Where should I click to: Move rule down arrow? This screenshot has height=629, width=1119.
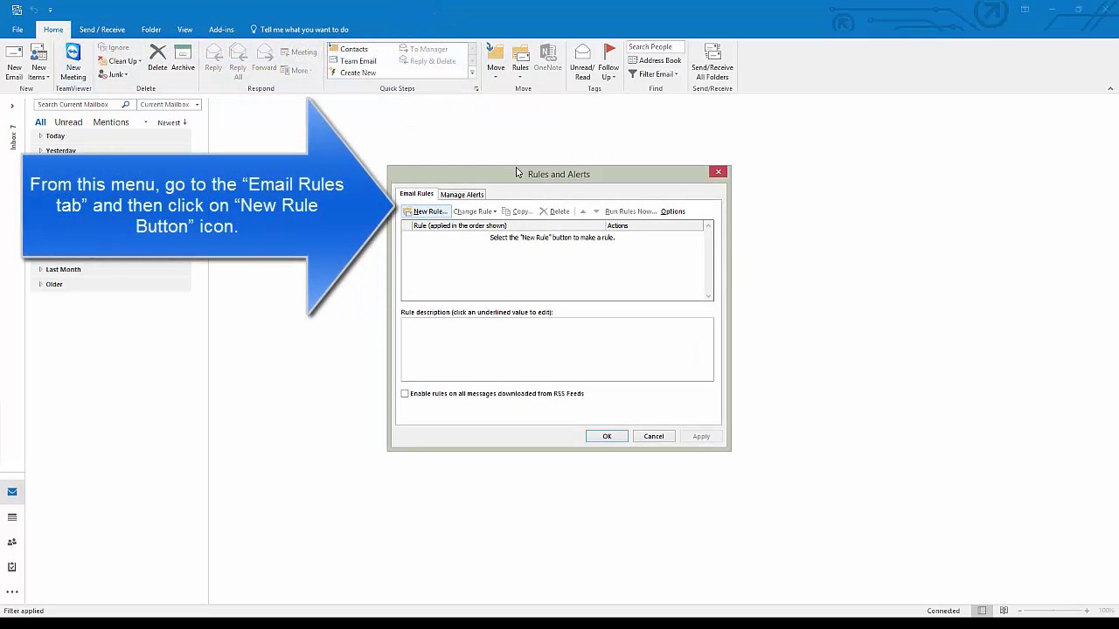click(596, 211)
